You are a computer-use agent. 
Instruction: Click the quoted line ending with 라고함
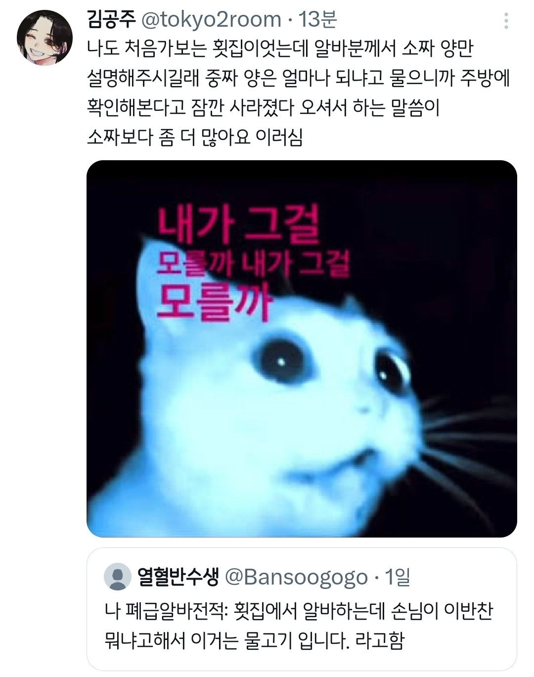(x=254, y=640)
